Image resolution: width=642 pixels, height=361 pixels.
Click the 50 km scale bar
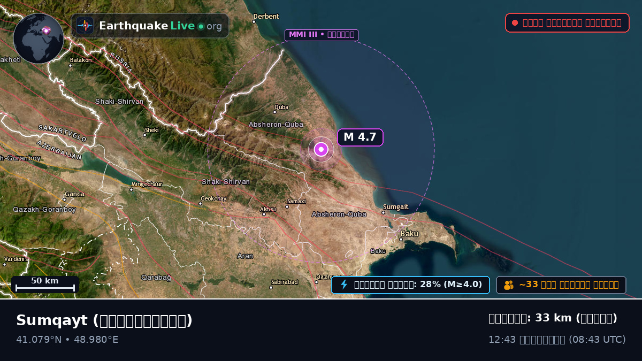coord(45,285)
